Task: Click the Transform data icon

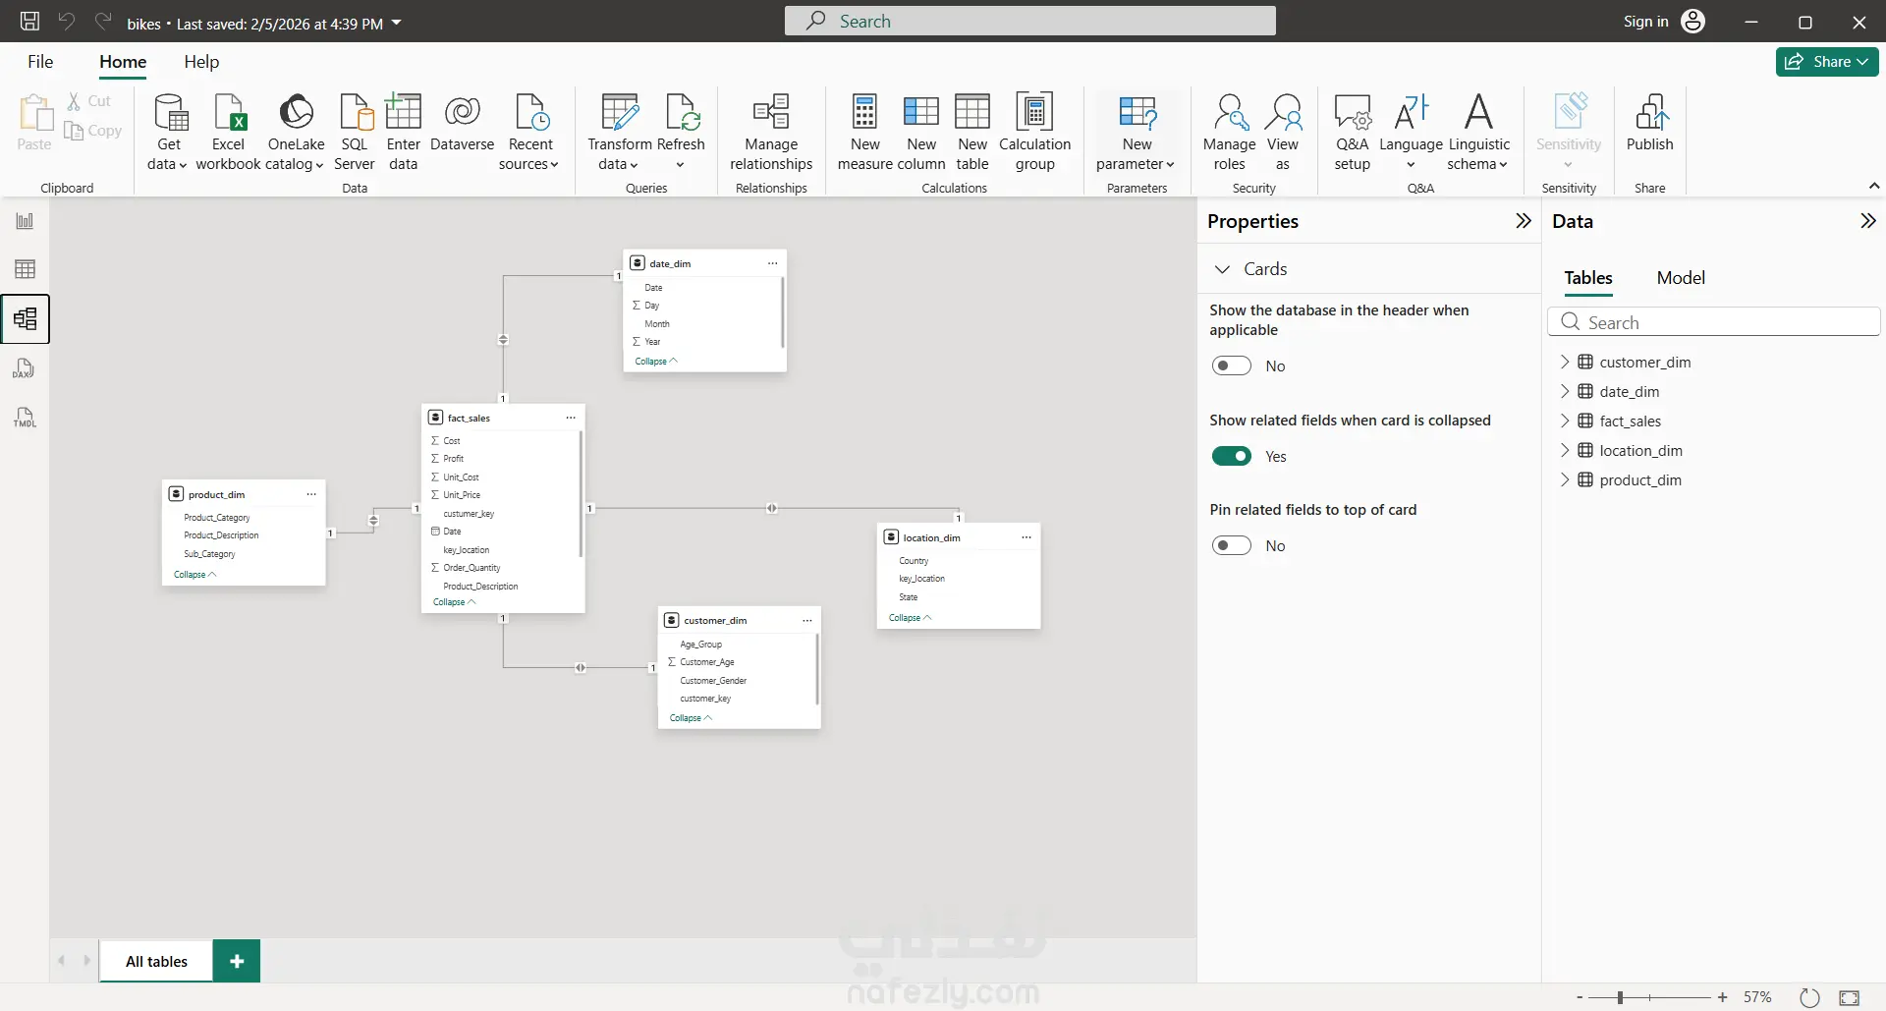Action: pos(620,112)
